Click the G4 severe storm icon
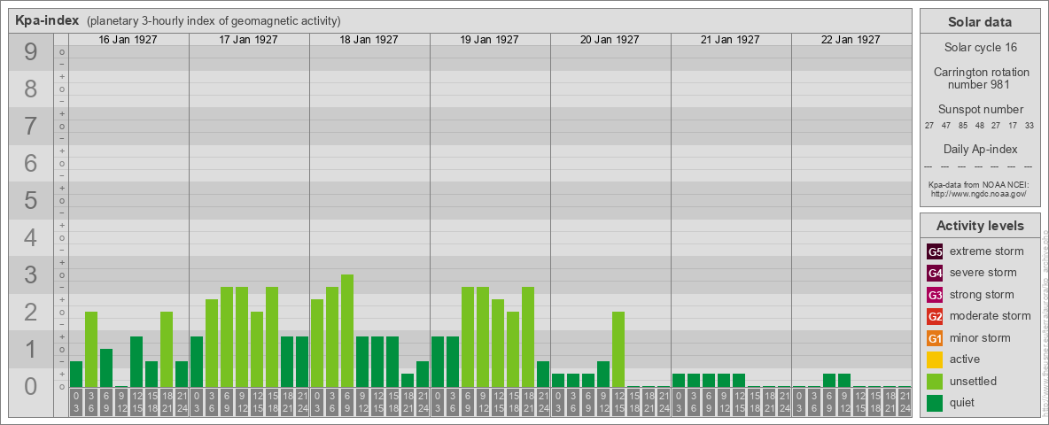This screenshot has width=1049, height=425. (935, 273)
